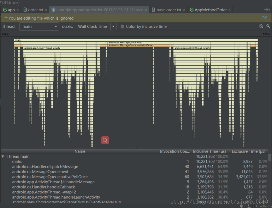The height and width of the screenshot is (208, 272).
Task: Select the orange MessageQueue.nativePollOnce bar
Action: [139, 45]
